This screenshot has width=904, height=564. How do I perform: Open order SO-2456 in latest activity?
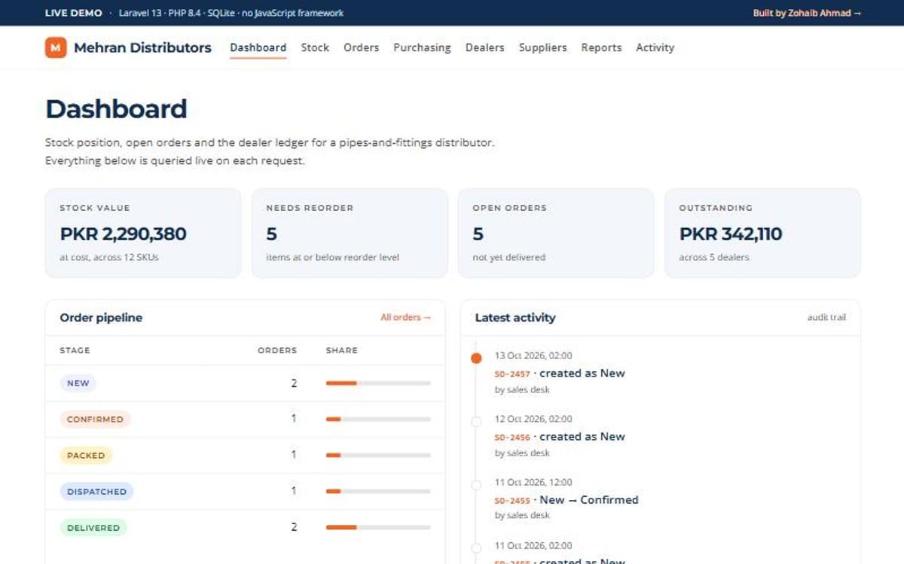pos(512,437)
